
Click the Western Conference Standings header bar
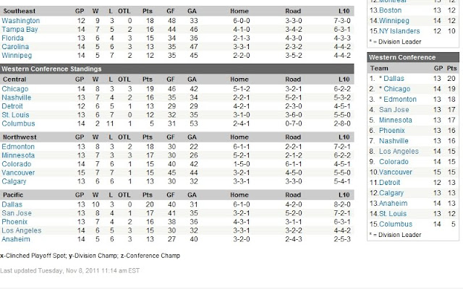click(x=177, y=69)
